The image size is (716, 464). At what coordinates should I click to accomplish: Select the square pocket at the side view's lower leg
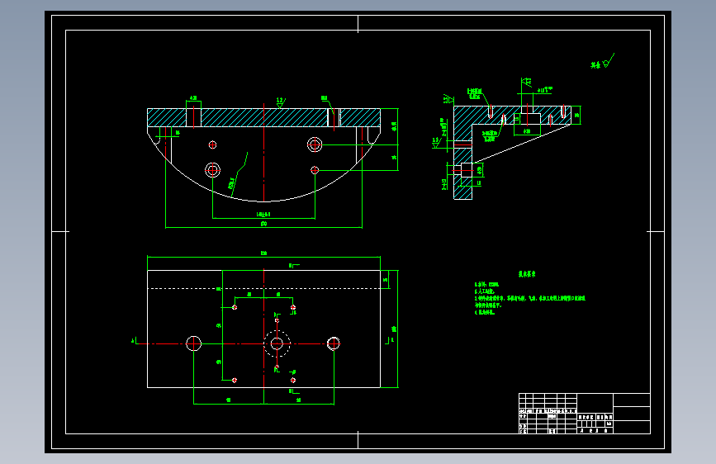[x=467, y=170]
